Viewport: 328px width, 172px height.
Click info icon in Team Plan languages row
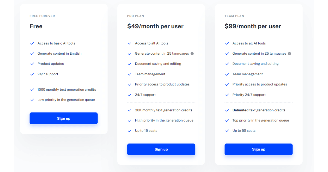[289, 54]
